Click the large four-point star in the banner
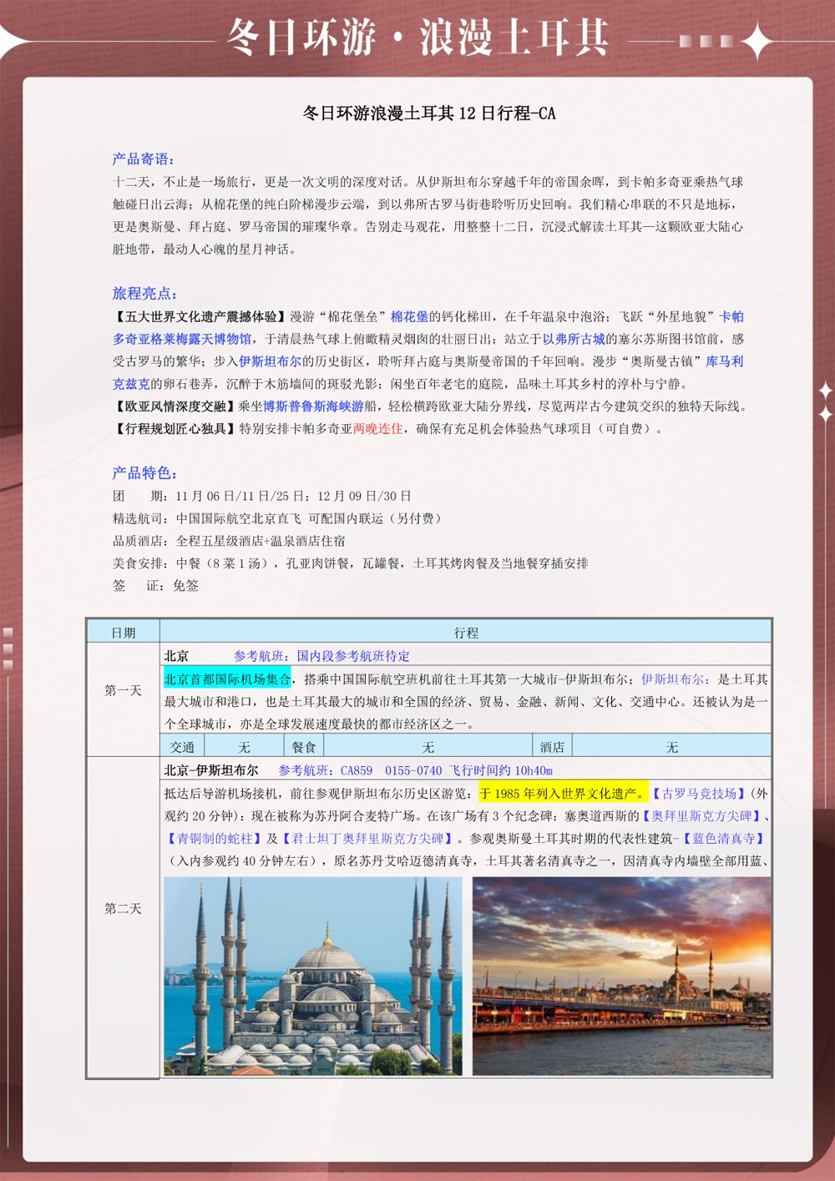The image size is (835, 1181). [757, 40]
